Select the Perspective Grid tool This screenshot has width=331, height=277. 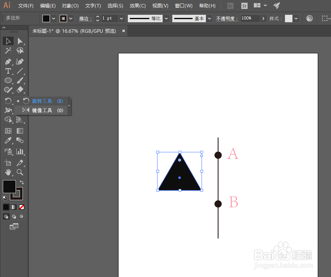click(20, 120)
